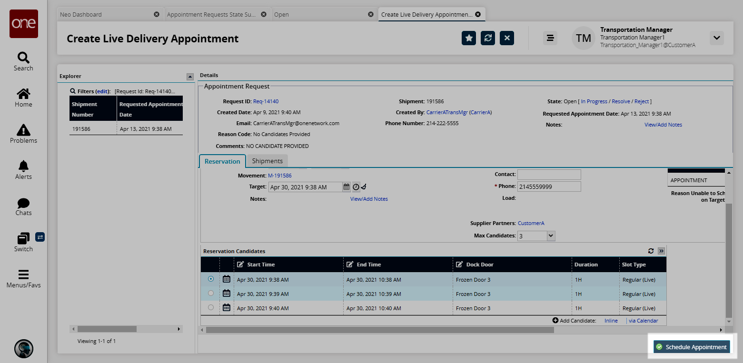Click the star favorite icon in header
This screenshot has height=363, width=743.
tap(469, 38)
